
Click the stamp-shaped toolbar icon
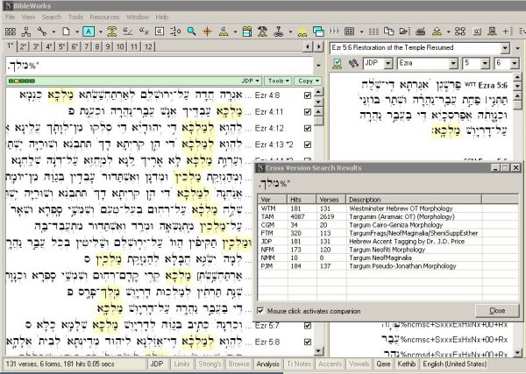(x=492, y=32)
